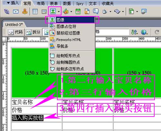Click the Hyperlink chain icon

tap(7, 11)
